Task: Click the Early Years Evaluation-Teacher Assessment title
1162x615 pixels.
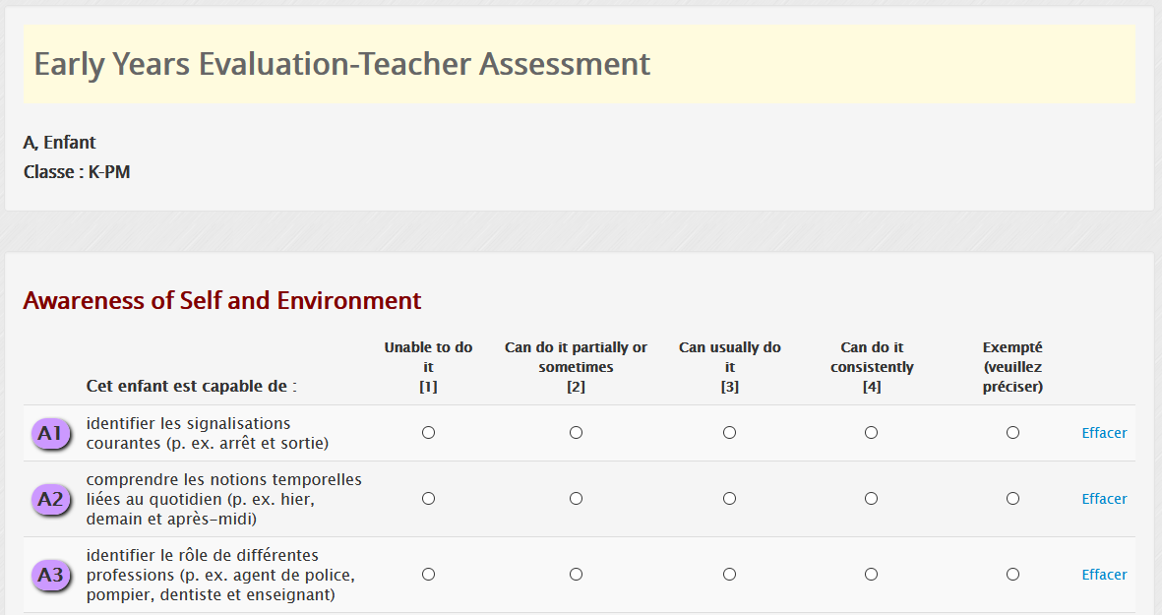Action: tap(342, 65)
